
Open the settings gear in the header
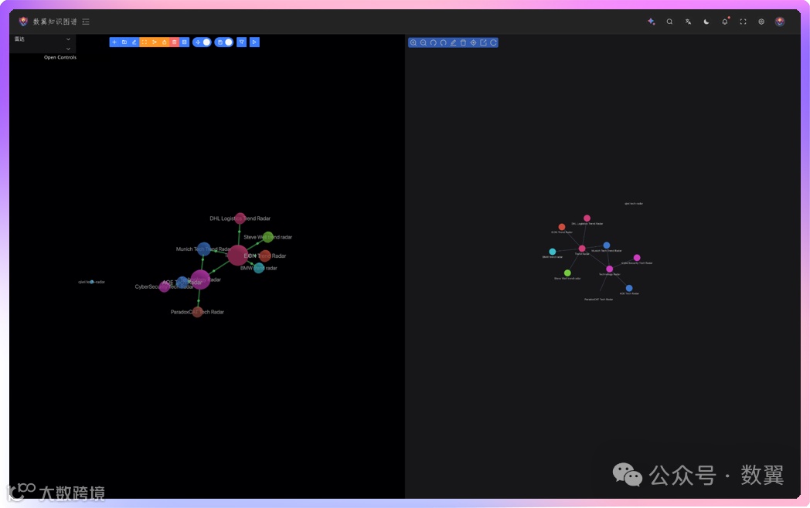click(761, 22)
